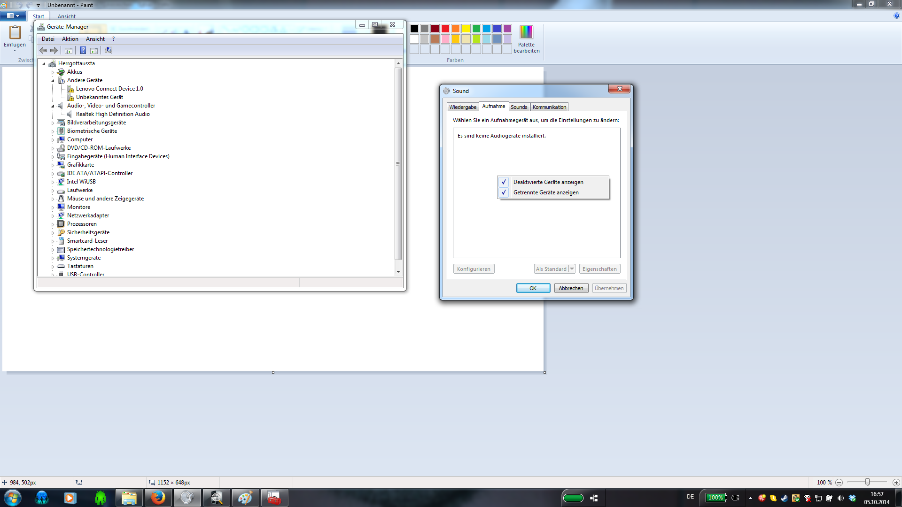The image size is (902, 507).
Task: Expand the Grafikkarte device category
Action: [x=53, y=165]
